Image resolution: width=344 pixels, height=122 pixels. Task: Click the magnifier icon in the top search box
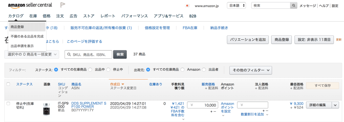point(294,5)
